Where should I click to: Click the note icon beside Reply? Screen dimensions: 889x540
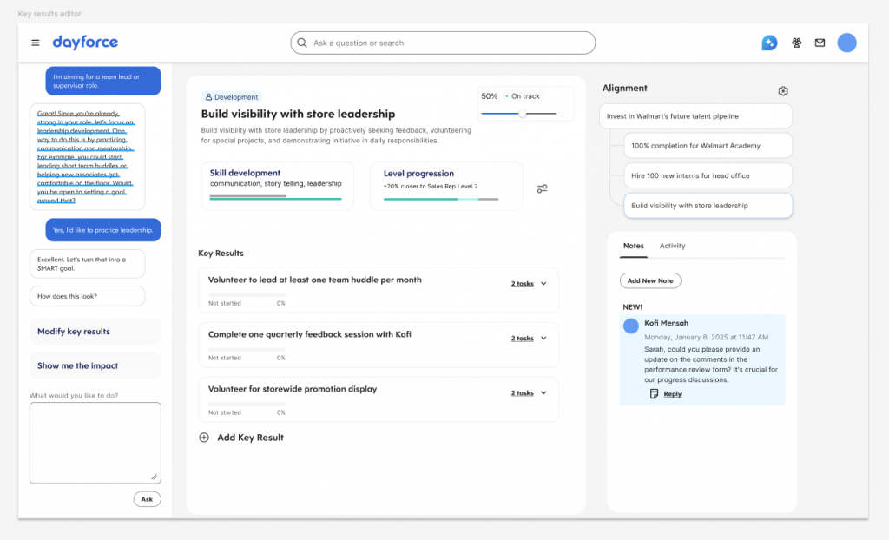654,393
